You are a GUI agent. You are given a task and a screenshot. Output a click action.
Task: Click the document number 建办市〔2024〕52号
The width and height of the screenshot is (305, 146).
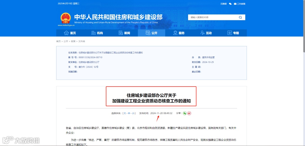(x=88, y=67)
